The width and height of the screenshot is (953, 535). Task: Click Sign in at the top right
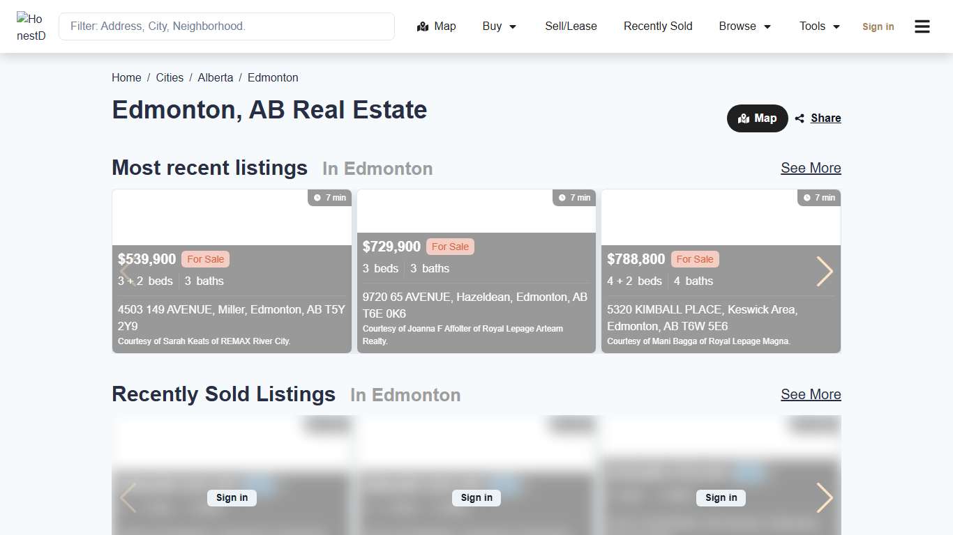coord(878,26)
